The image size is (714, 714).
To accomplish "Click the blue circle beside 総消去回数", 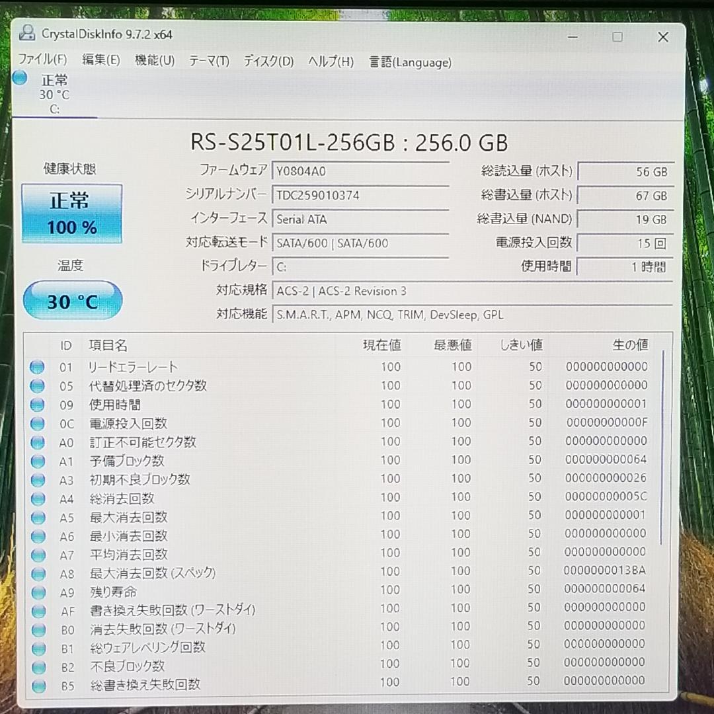I will (x=37, y=496).
